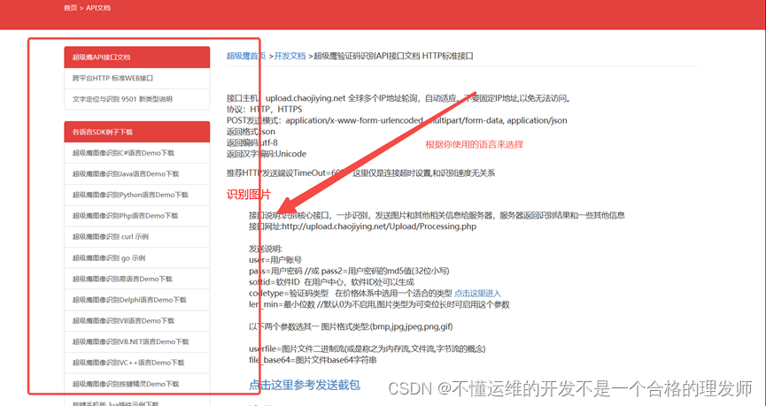
Task: Open 超级鹰图像识别 curl 示例
Action: coord(136,237)
